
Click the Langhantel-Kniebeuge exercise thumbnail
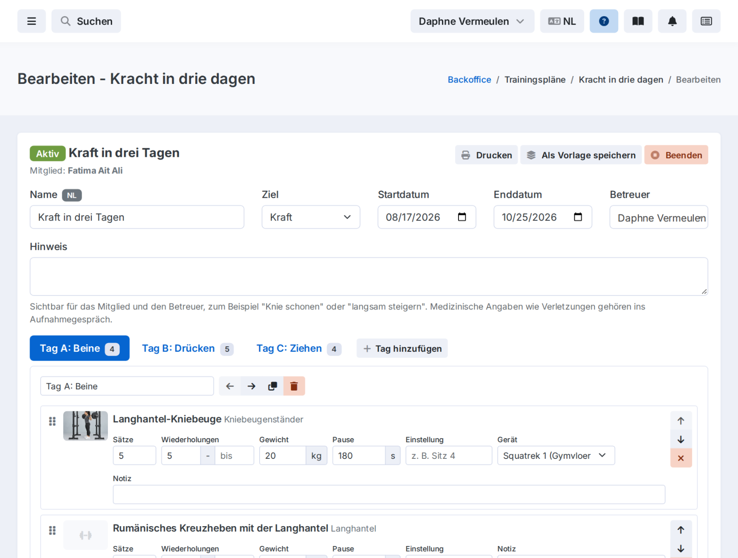pos(85,426)
